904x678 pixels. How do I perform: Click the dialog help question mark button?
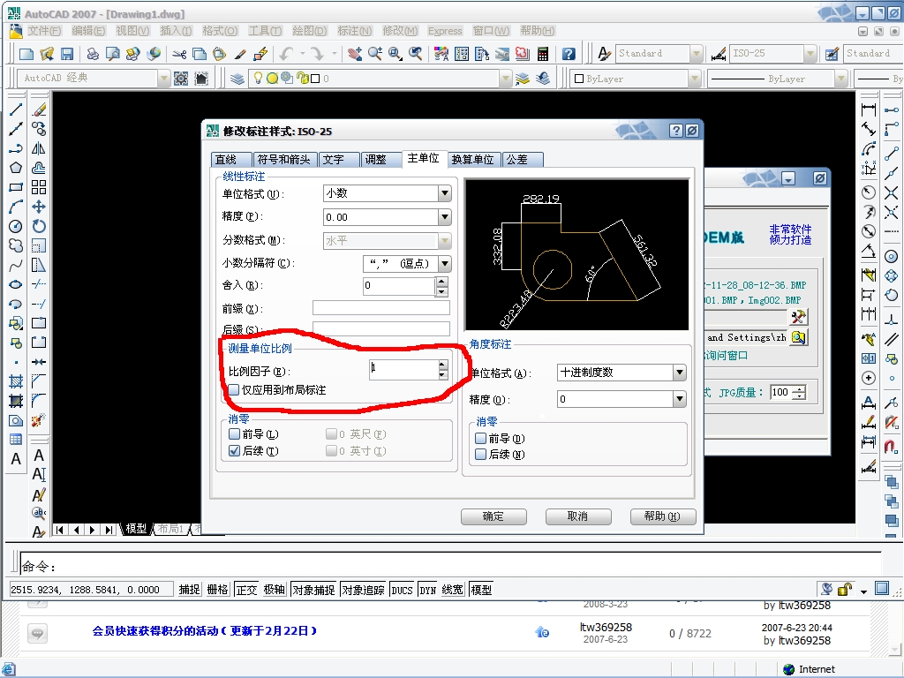(676, 131)
